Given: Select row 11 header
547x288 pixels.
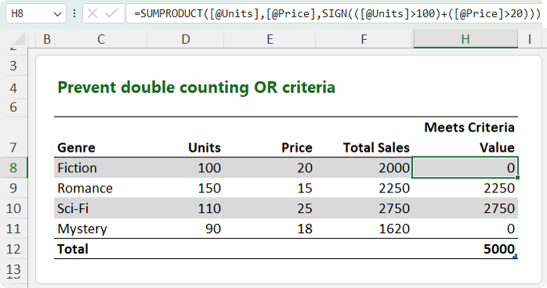Looking at the screenshot, I should [x=13, y=229].
